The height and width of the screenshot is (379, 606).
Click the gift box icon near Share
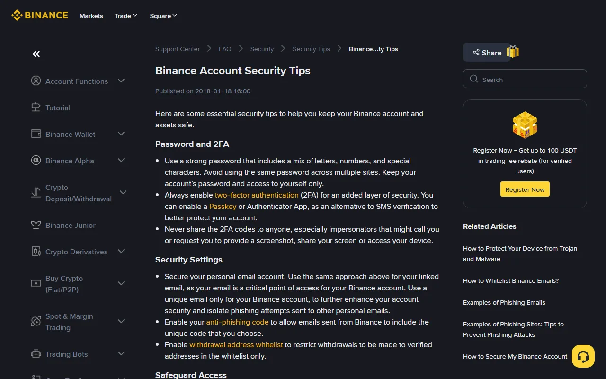[513, 52]
